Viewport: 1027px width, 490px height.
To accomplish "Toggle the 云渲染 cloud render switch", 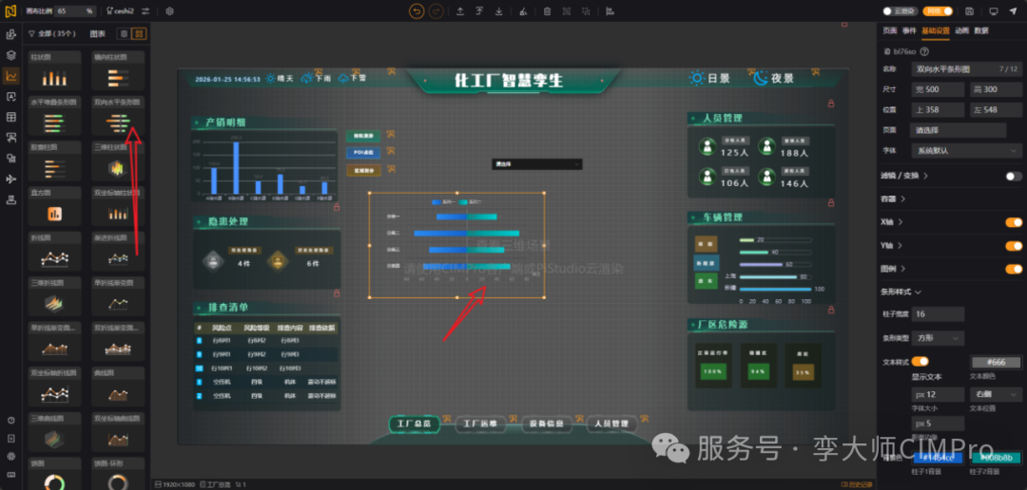I will 900,11.
